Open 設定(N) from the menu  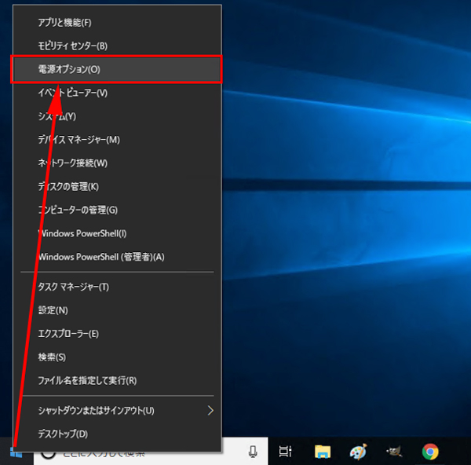(x=117, y=310)
